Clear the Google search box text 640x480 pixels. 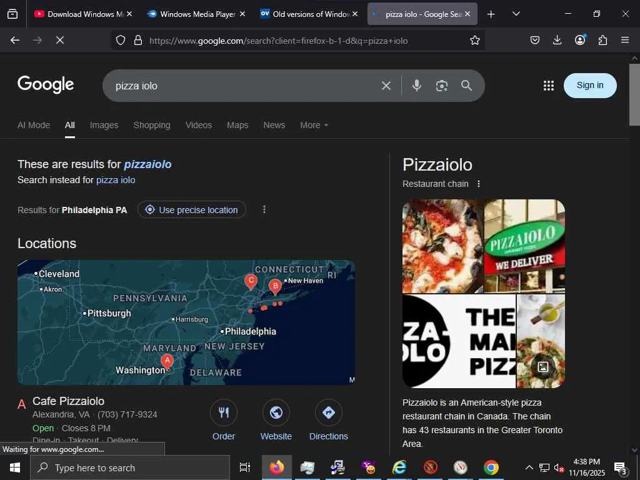386,86
